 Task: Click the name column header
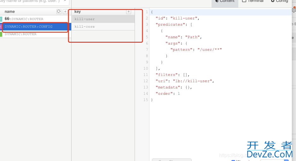[10, 12]
